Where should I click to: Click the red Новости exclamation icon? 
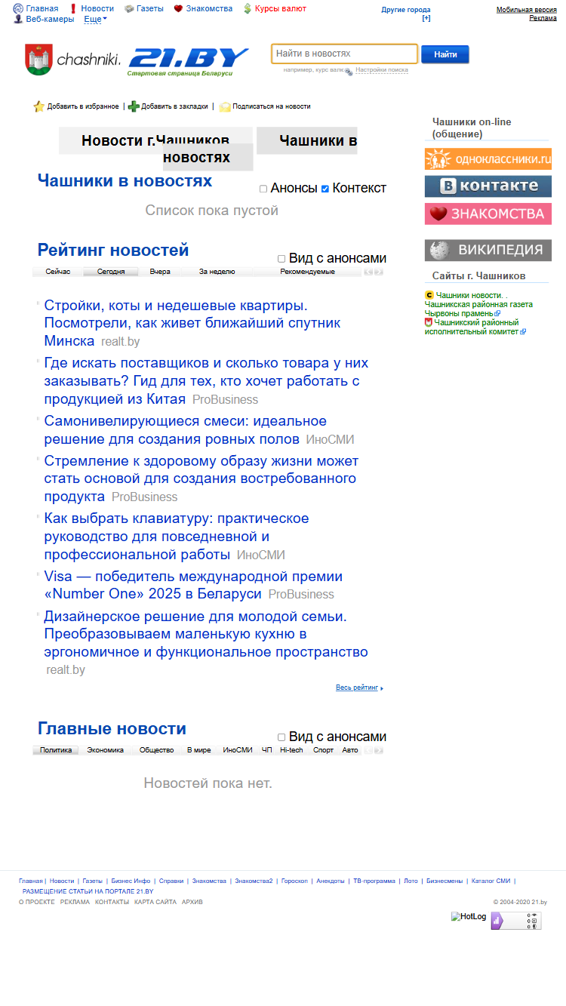(x=73, y=8)
